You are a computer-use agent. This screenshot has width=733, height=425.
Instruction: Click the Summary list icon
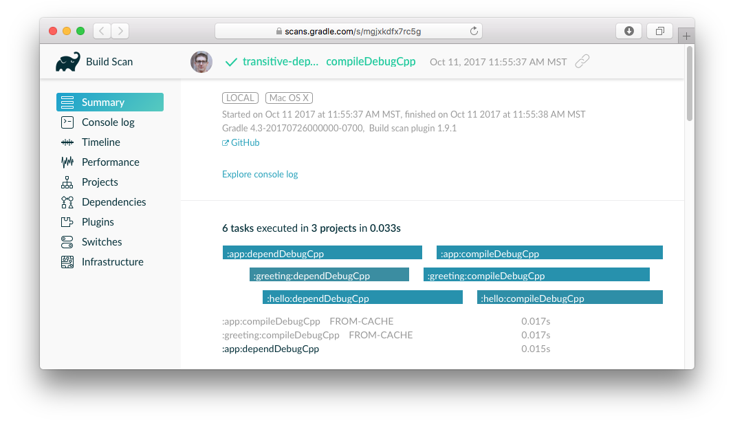pos(67,102)
